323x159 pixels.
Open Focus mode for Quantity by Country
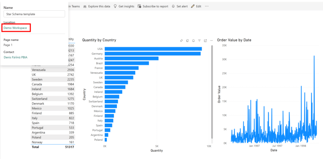coord(205,40)
